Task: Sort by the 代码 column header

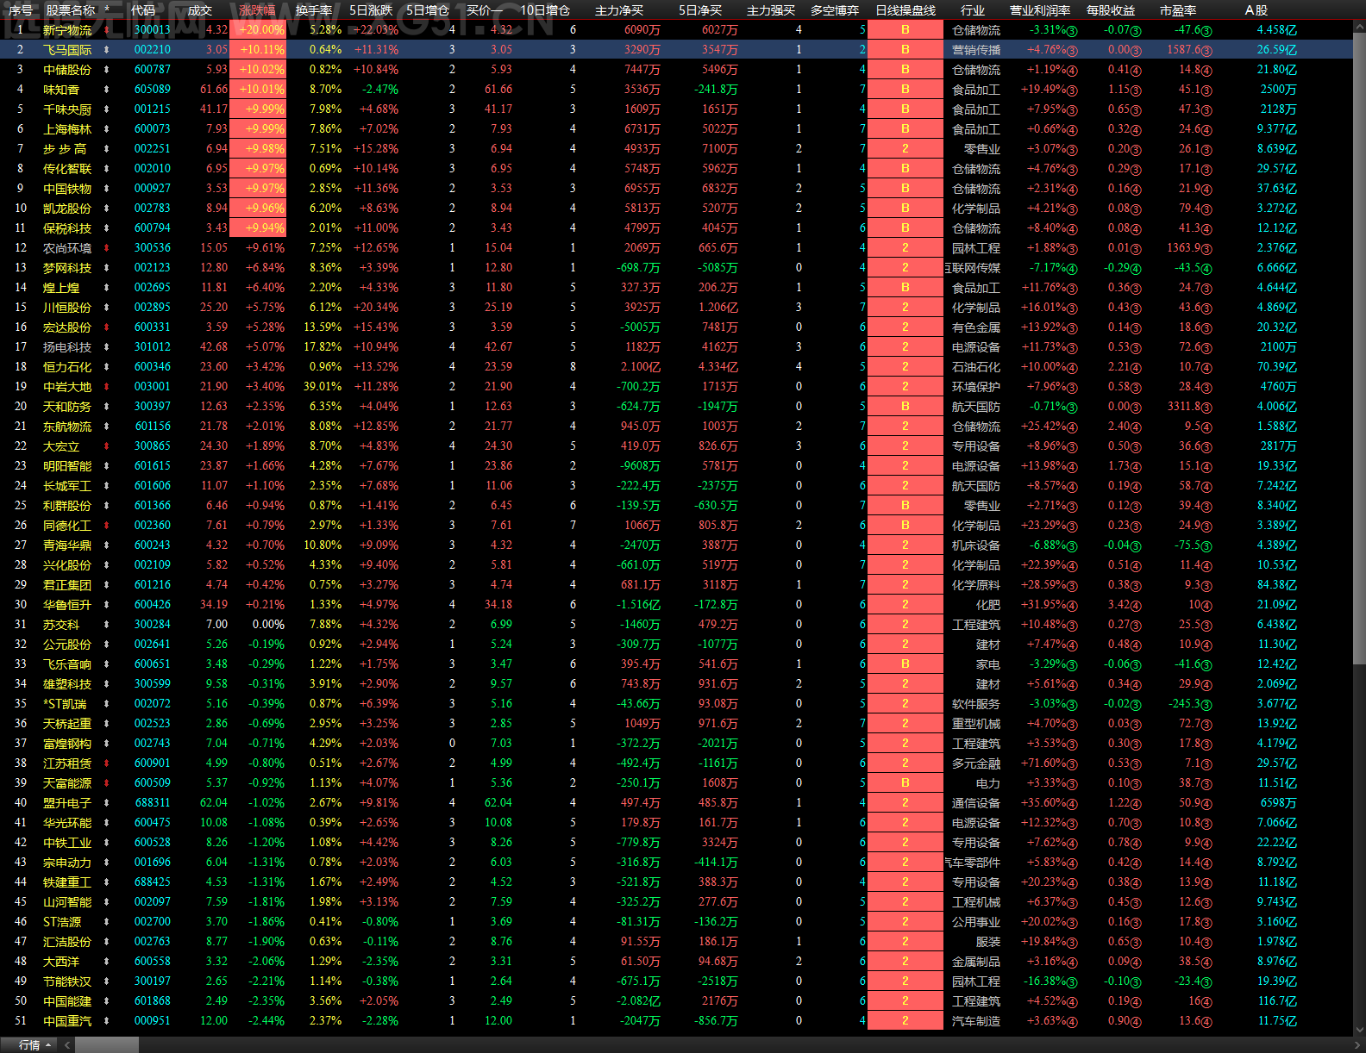Action: [143, 10]
